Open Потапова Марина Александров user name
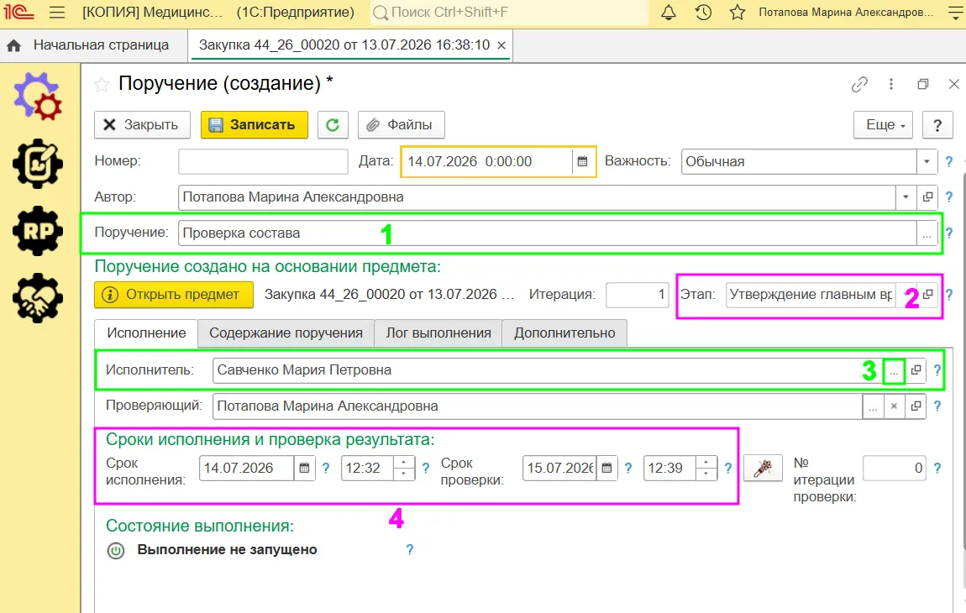Screen dimensions: 966x613 846,13
